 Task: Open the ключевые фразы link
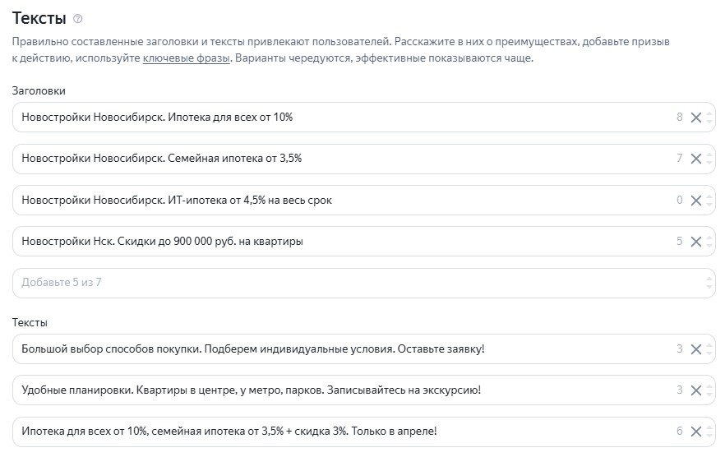[187, 58]
